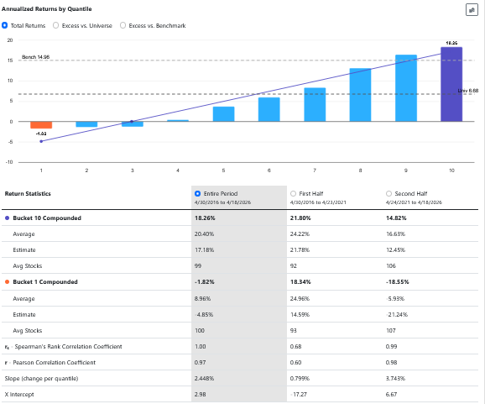Click the orange bucket 1 bar
The width and height of the screenshot is (485, 404).
coord(41,125)
